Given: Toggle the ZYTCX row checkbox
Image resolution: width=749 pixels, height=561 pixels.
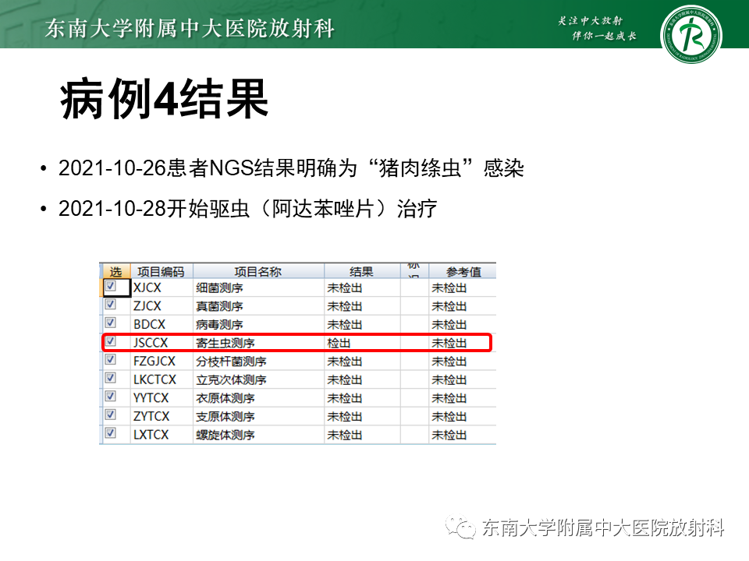Looking at the screenshot, I should click(111, 415).
